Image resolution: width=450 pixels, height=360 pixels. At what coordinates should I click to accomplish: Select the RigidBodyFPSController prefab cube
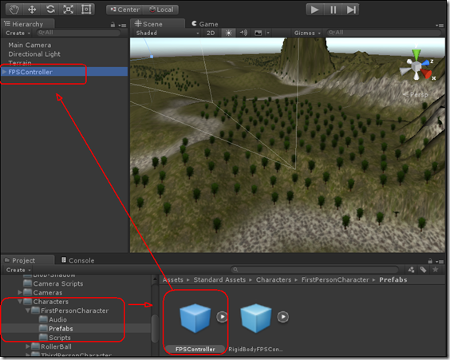(x=255, y=318)
